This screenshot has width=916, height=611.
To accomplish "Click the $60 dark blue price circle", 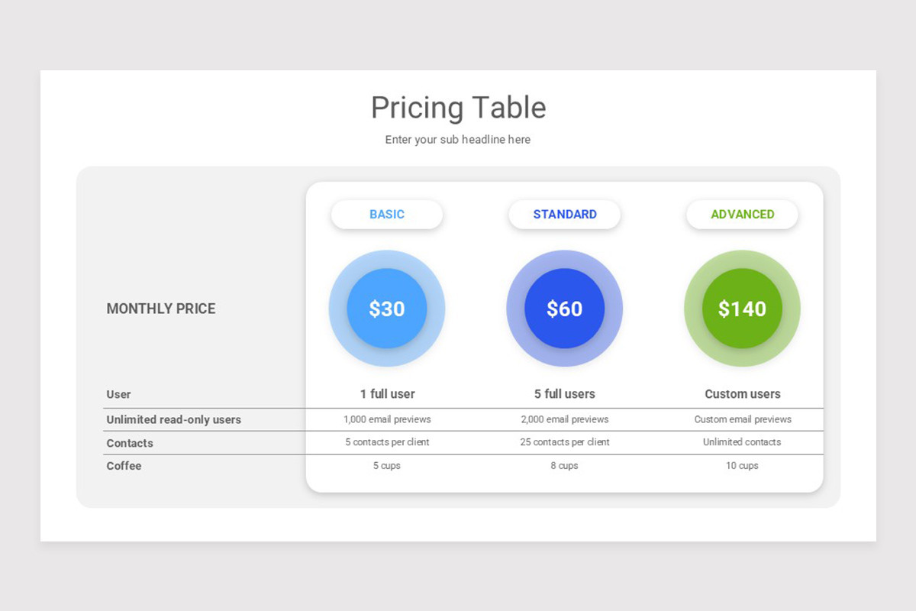I will 565,309.
